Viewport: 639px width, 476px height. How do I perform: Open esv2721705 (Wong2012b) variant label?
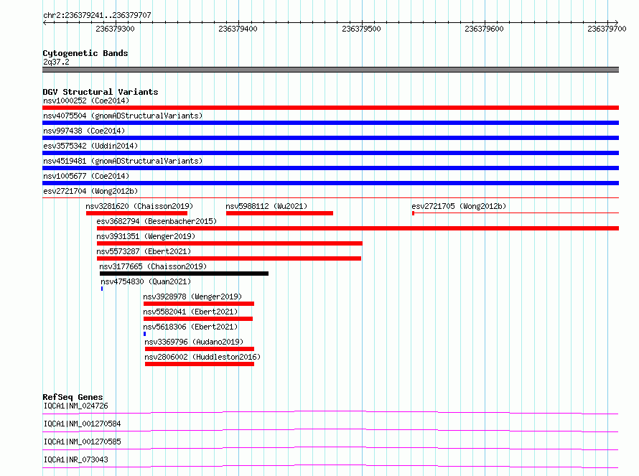[459, 206]
